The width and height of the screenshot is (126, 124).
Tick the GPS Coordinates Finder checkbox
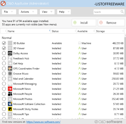coord(4,68)
